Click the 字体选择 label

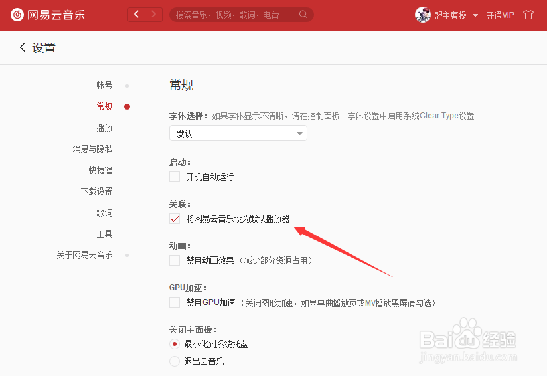click(x=189, y=116)
